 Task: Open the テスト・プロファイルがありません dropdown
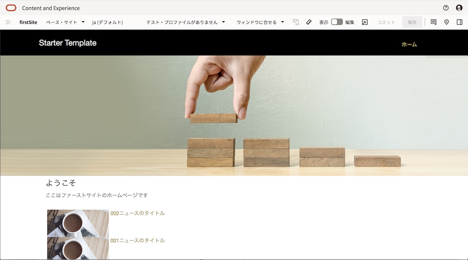(x=185, y=22)
